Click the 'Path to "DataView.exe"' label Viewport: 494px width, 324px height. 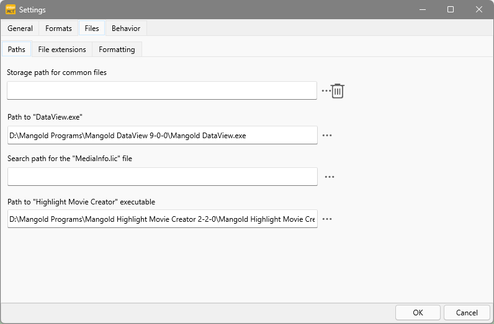[x=45, y=117]
